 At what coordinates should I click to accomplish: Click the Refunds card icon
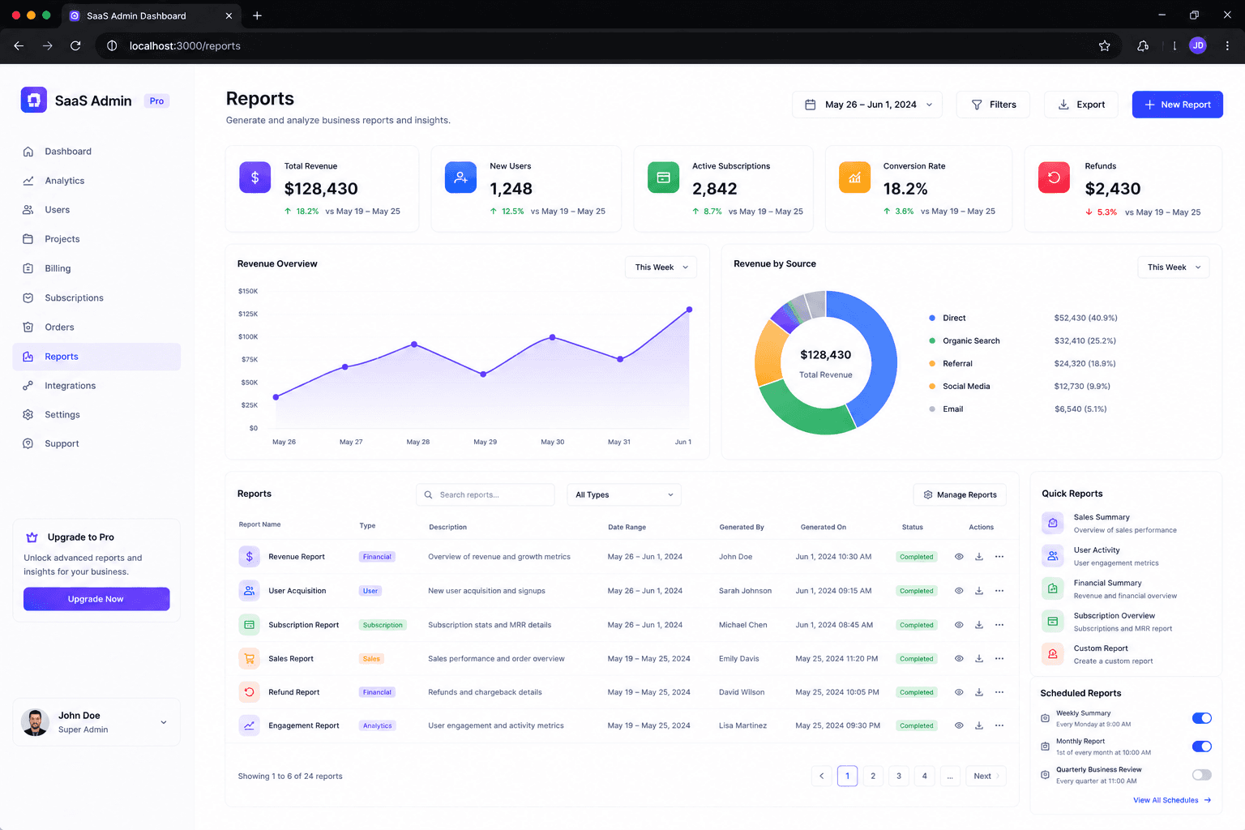(x=1054, y=177)
